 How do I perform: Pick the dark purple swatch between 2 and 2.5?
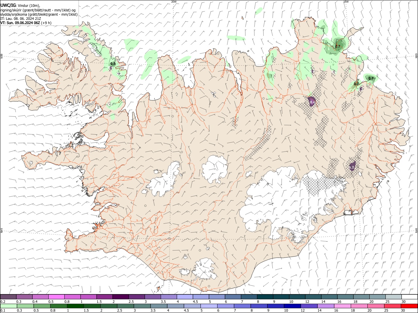121,297
